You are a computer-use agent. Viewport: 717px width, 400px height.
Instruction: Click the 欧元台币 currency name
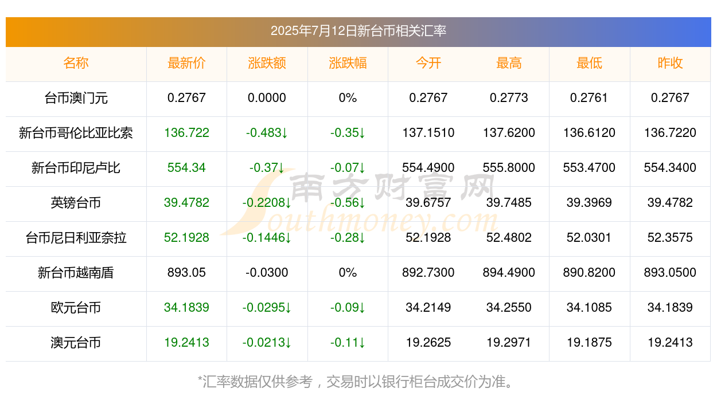pos(76,308)
